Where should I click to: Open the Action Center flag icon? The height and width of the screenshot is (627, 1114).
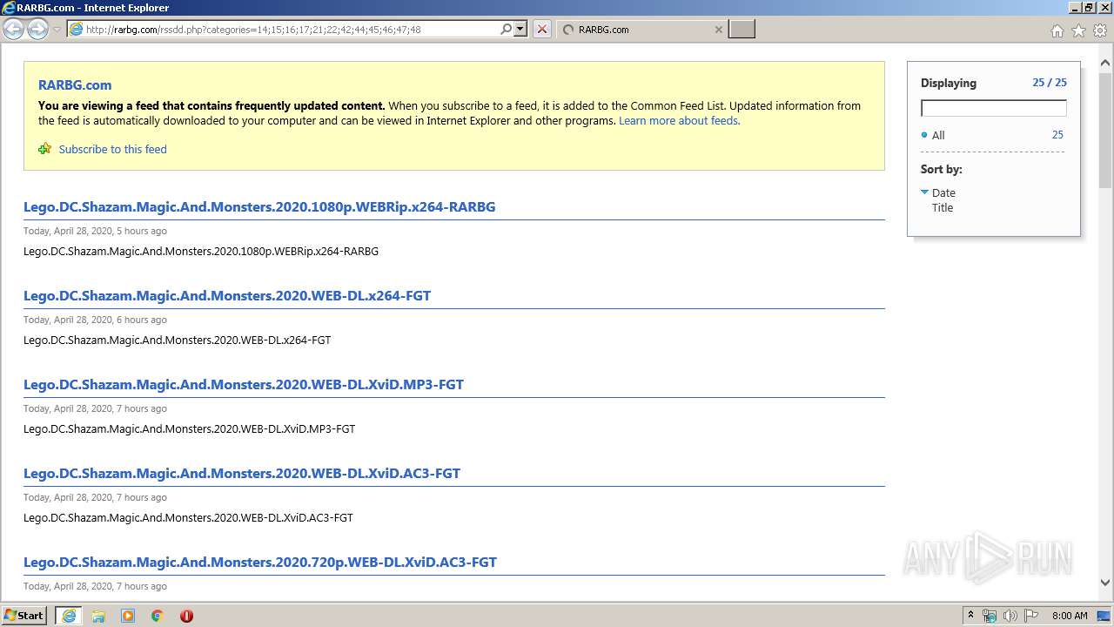coord(1031,616)
